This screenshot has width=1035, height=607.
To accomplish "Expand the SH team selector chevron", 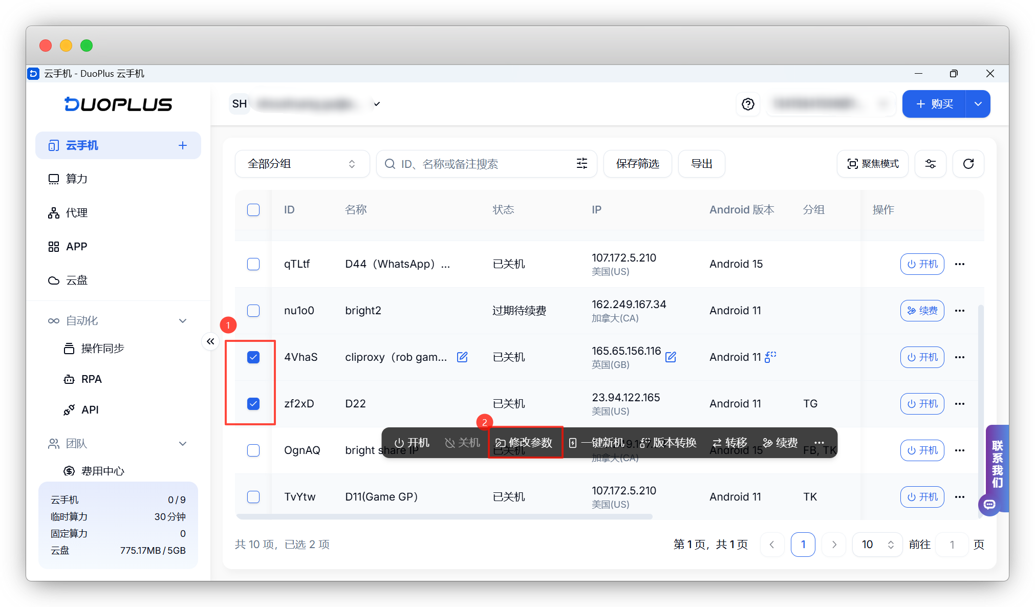I will pos(377,104).
